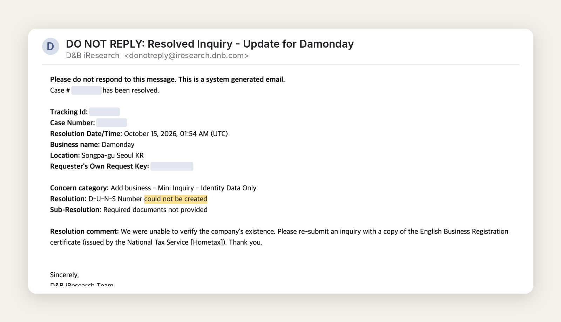Click the 'Resolution:' bold label

click(68, 199)
